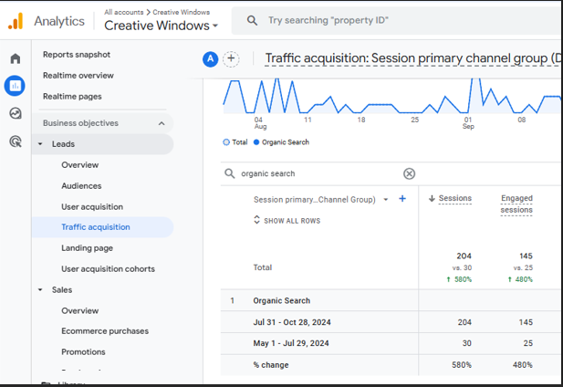The image size is (563, 387).
Task: Click the Organic Search table row
Action: 391,301
